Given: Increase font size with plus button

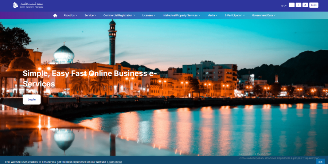Looking at the screenshot, I should pos(298,5).
